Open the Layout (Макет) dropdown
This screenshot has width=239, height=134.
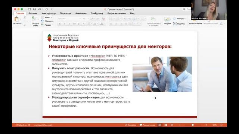(47, 17)
